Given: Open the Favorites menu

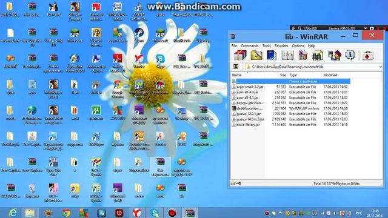Looking at the screenshot, I should [x=281, y=46].
